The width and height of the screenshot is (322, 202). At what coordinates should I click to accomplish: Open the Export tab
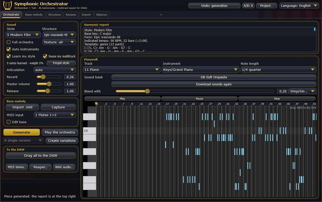tap(86, 15)
